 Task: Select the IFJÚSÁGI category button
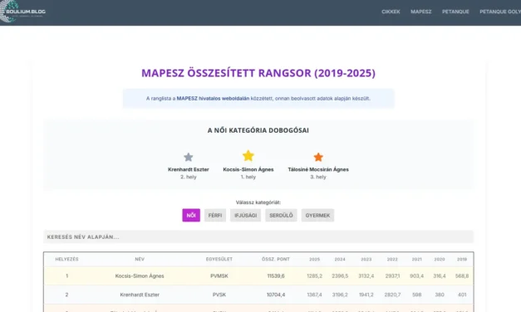[x=246, y=215]
